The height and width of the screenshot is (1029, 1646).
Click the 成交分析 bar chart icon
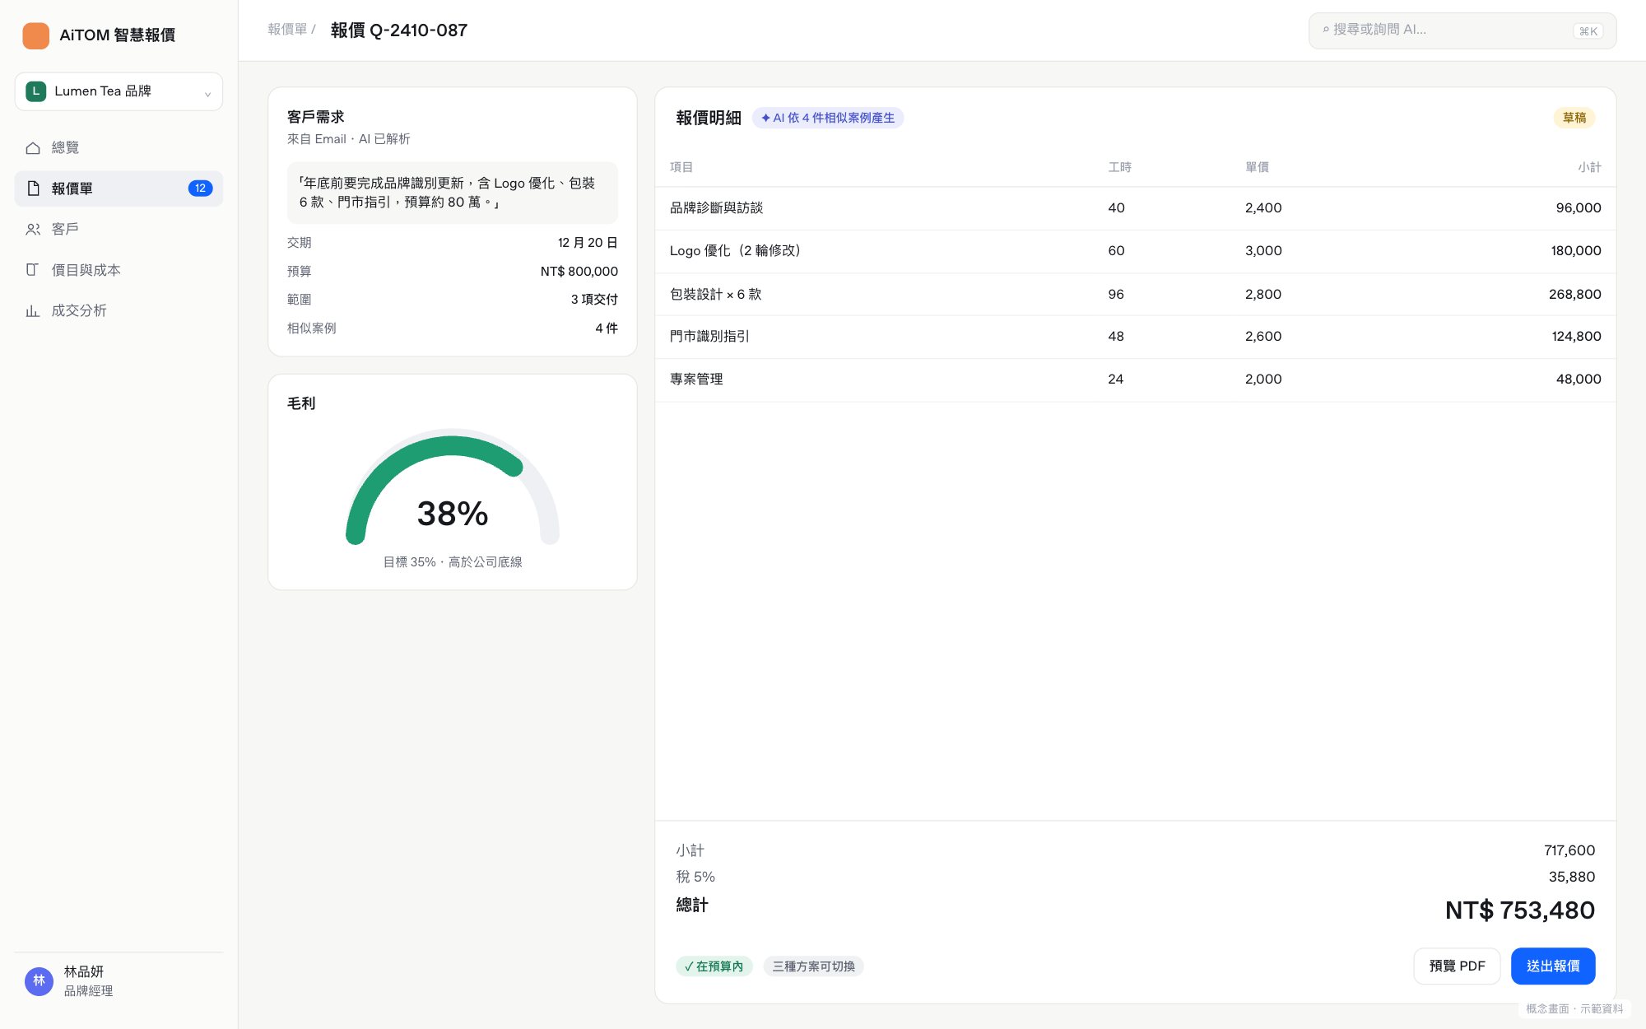(x=33, y=311)
